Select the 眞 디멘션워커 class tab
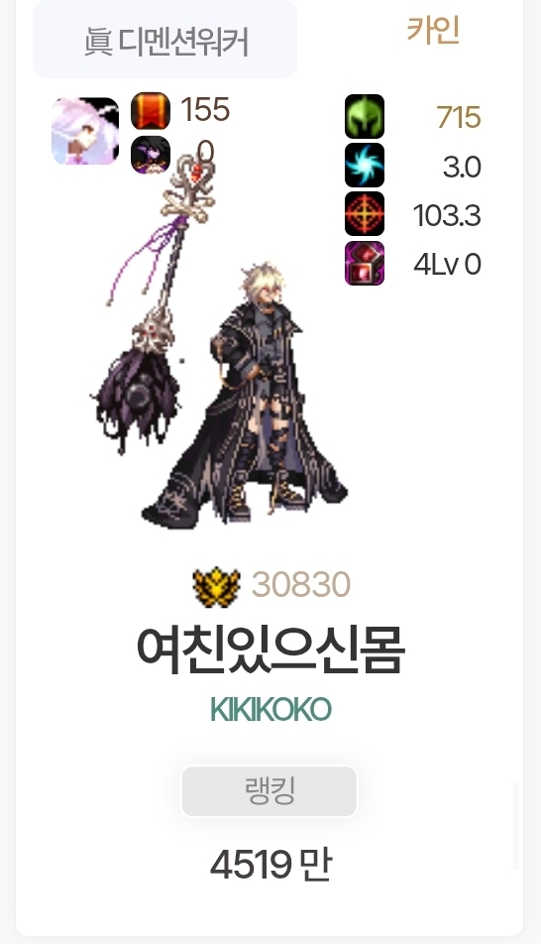Image resolution: width=541 pixels, height=944 pixels. [164, 39]
